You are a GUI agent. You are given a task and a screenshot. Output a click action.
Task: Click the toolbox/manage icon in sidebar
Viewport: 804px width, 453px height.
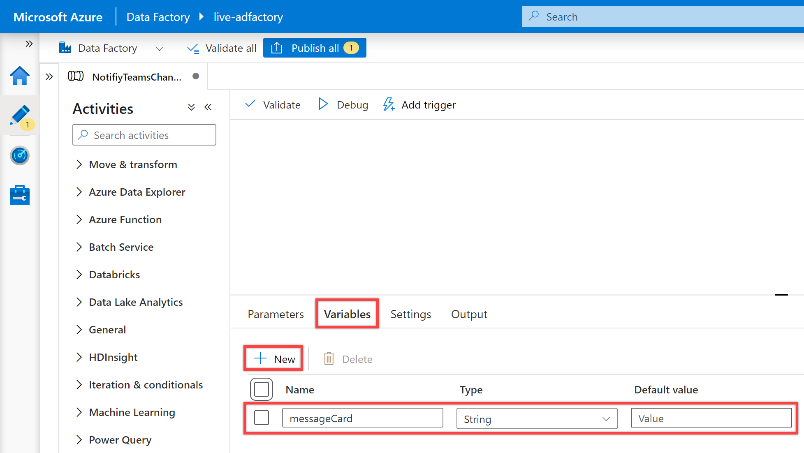pyautogui.click(x=19, y=194)
